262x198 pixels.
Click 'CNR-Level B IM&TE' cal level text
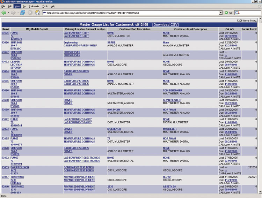click(230, 173)
